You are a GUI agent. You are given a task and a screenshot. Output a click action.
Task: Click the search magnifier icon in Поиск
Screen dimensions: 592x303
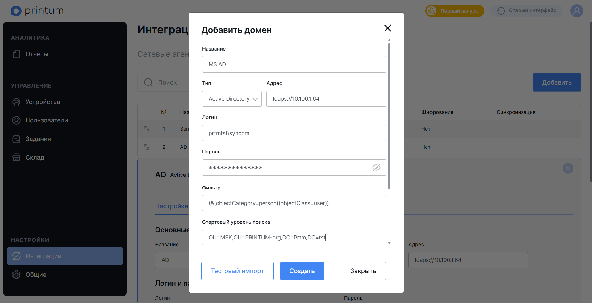(x=148, y=82)
